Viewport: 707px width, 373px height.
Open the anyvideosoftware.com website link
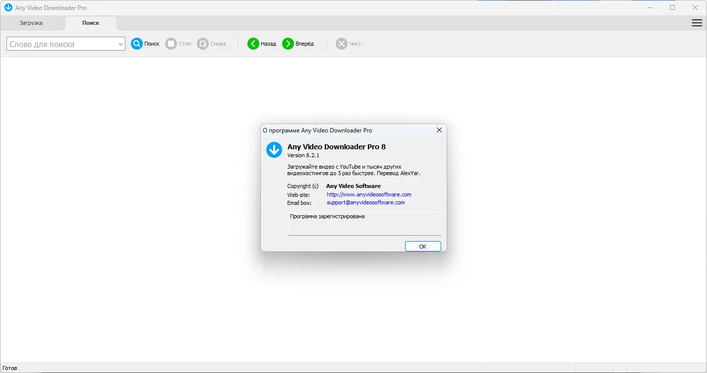369,194
